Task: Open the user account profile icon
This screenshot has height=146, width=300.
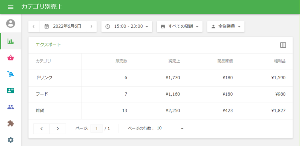Action: click(10, 24)
